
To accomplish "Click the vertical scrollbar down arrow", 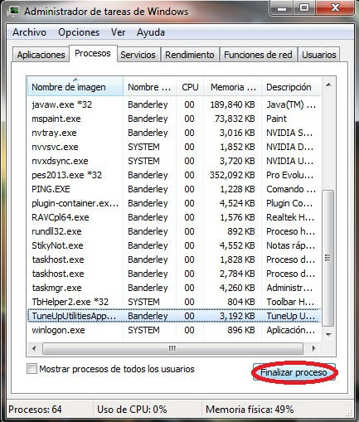I will (x=328, y=335).
